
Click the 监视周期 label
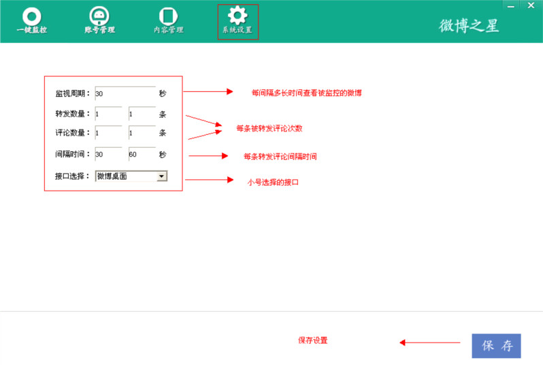click(72, 93)
